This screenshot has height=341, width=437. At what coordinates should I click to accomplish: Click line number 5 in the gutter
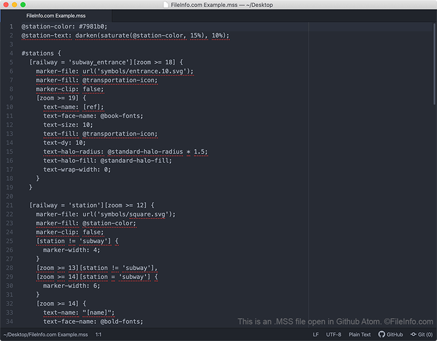11,62
